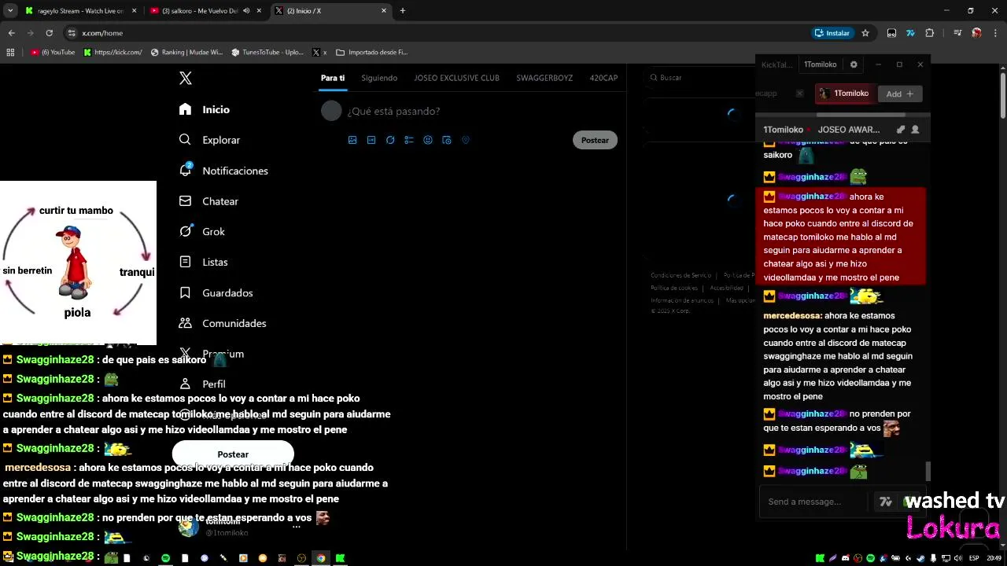1007x566 pixels.
Task: Close the 'Inicio / X' browser tab
Action: pyautogui.click(x=384, y=11)
